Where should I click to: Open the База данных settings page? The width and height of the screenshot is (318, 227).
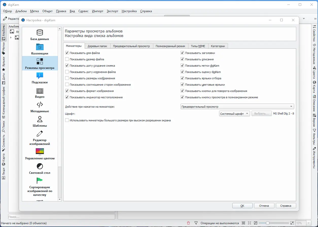tap(40, 34)
